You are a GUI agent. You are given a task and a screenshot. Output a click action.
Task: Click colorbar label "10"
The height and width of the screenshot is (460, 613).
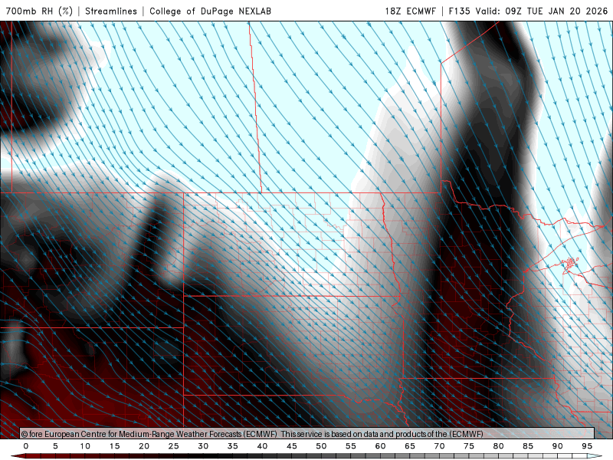85,446
